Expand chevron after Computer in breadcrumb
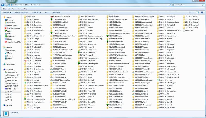 (24, 5)
